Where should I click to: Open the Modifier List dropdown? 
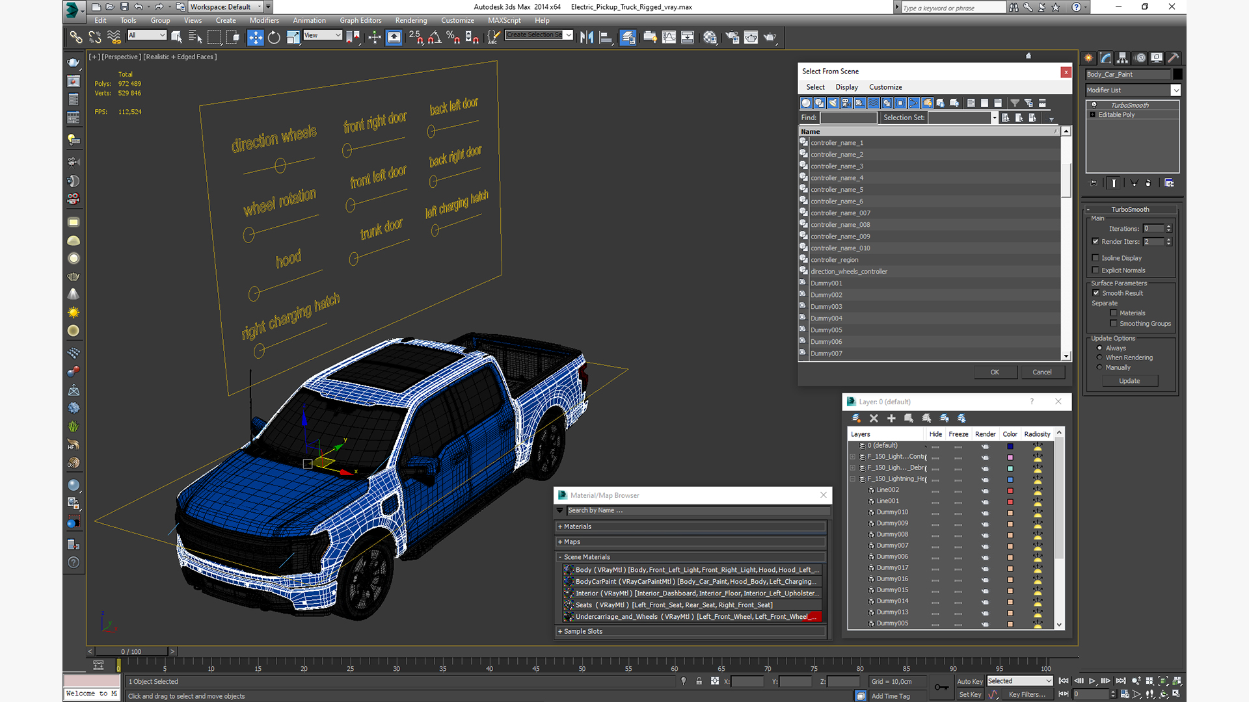1175,90
